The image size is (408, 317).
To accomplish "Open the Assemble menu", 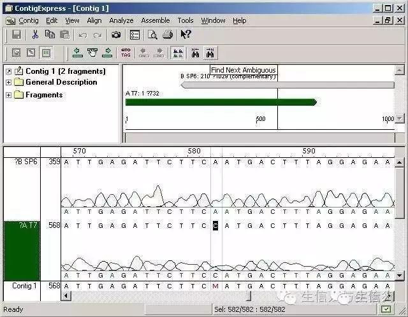I will point(155,20).
